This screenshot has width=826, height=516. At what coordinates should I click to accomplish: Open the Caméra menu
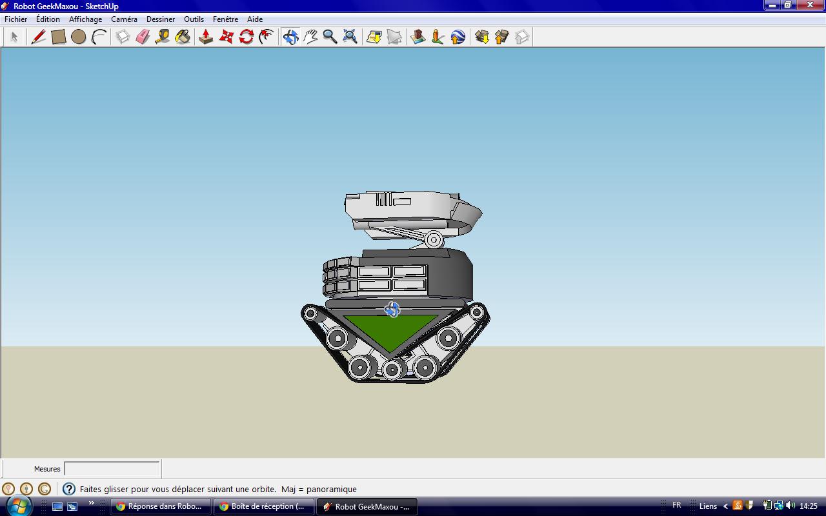pos(124,19)
